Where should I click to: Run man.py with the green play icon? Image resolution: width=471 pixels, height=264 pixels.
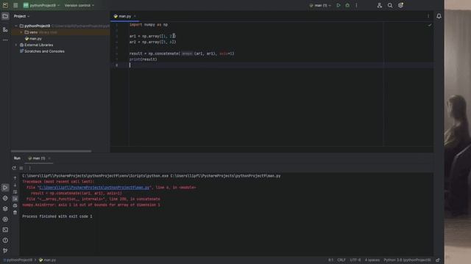339,5
